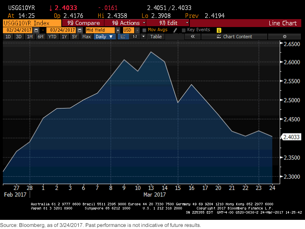Image resolution: width=305 pixels, height=229 pixels.
Task: Click the Mov Avgs pencil edit icon
Action: (x=175, y=30)
